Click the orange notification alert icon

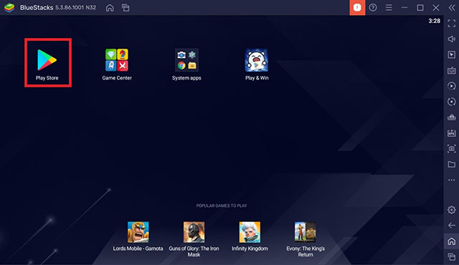[x=357, y=8]
